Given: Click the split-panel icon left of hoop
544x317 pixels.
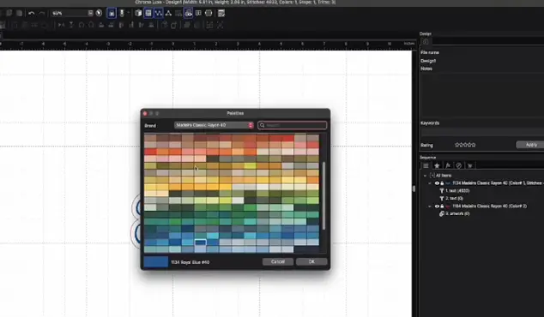Looking at the screenshot, I should (198, 13).
